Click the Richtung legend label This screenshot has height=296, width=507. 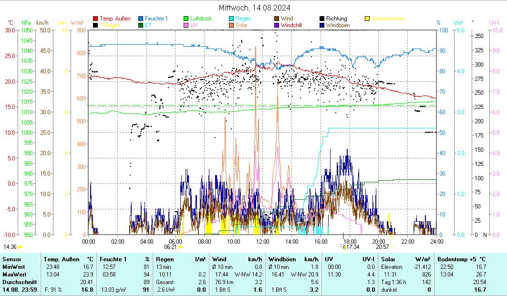coord(336,19)
